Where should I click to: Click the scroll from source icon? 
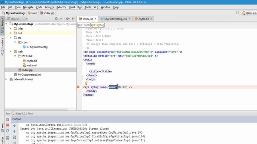pos(56,19)
